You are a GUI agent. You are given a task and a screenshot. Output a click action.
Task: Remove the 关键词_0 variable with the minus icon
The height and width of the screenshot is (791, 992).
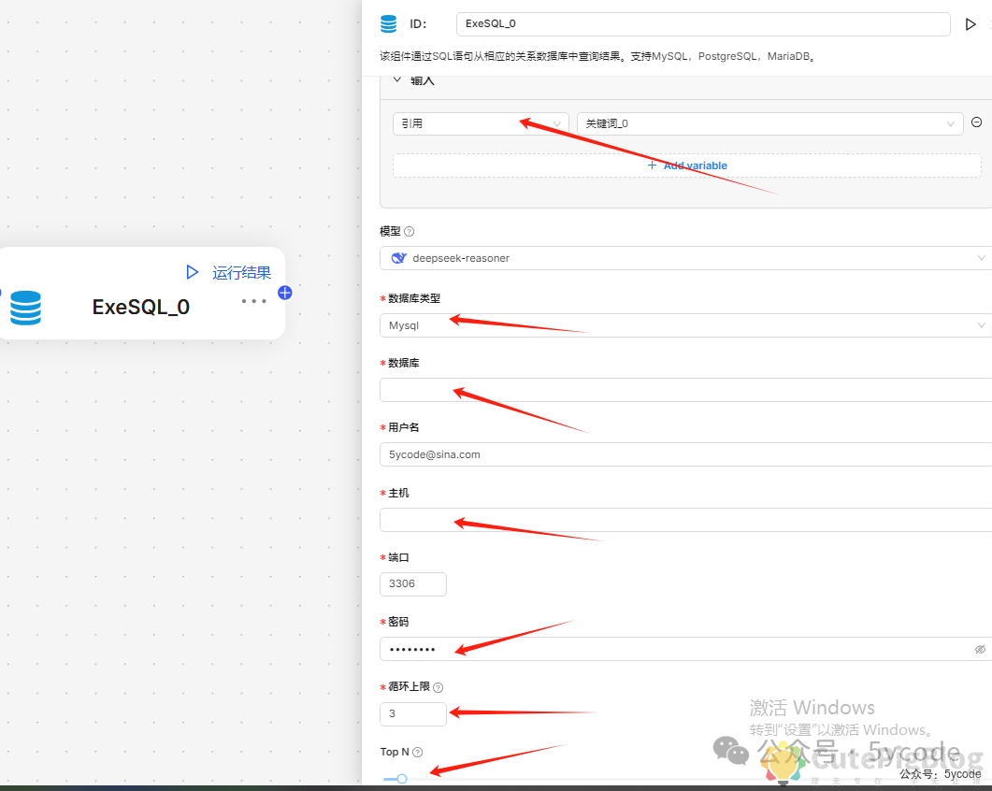[976, 122]
